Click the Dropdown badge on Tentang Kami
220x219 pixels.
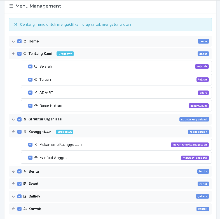(x=65, y=54)
